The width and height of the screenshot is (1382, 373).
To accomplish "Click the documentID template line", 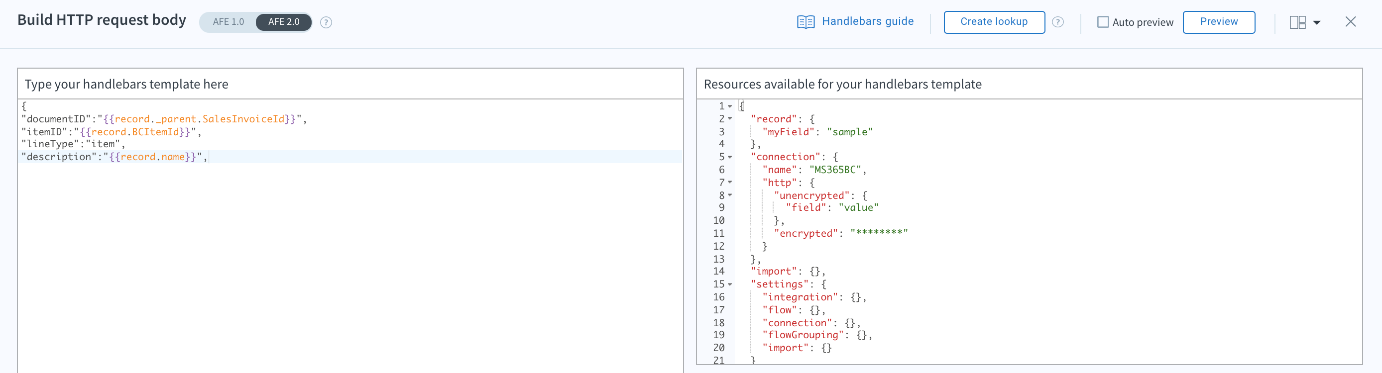I will coord(164,118).
